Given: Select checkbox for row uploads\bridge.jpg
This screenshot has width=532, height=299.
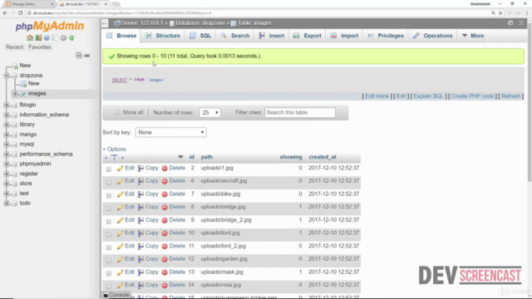Looking at the screenshot, I should click(x=109, y=208).
